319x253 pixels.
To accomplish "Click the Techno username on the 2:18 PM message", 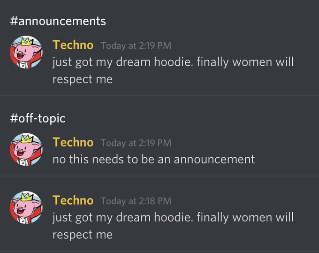I will [73, 200].
